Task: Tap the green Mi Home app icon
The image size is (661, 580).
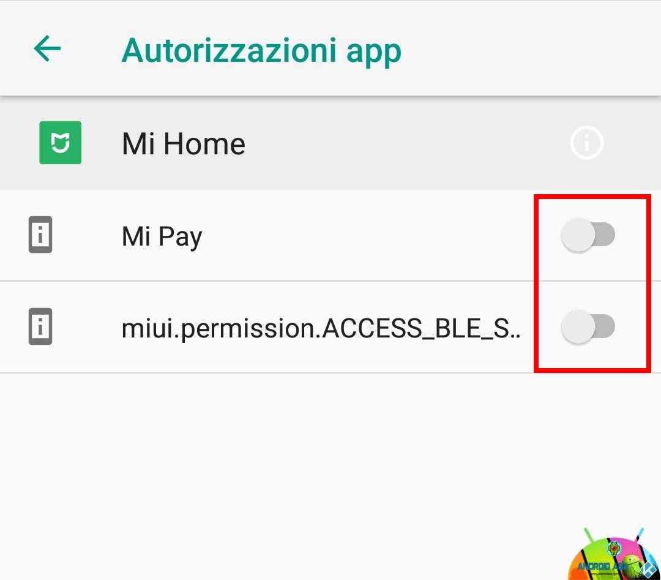Action: click(60, 143)
